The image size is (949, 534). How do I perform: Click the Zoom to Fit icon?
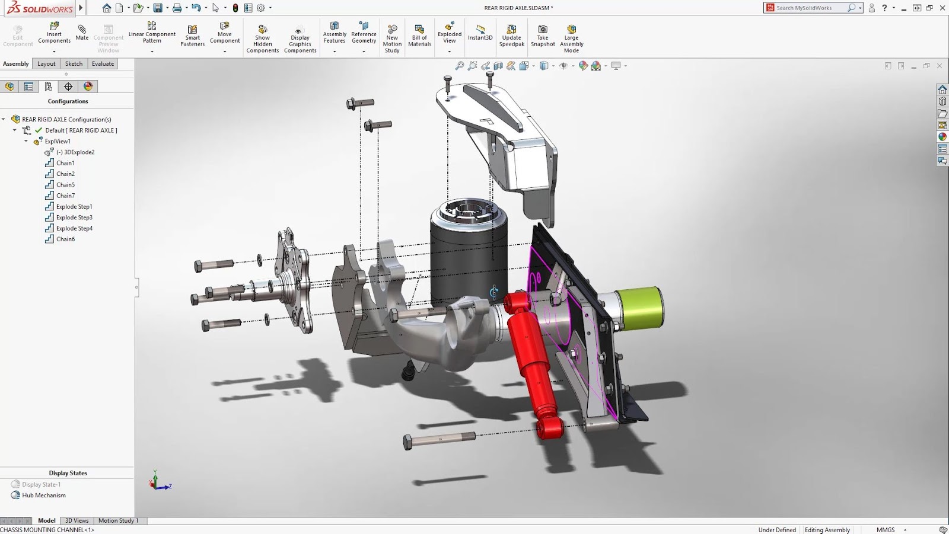click(x=459, y=66)
